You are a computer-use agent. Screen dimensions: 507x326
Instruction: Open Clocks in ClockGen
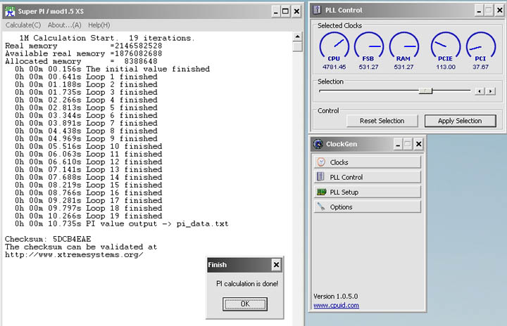[368, 162]
